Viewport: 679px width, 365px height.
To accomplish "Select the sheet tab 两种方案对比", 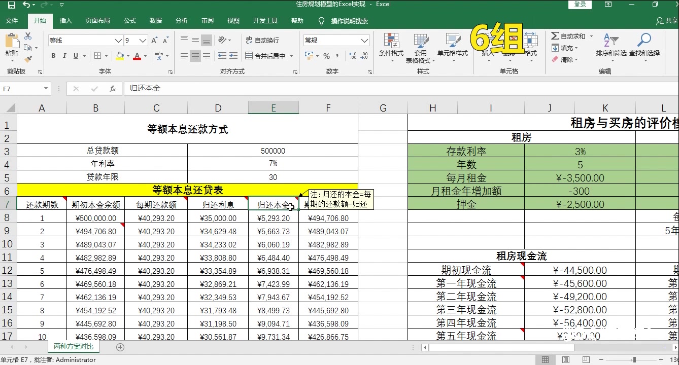I will [74, 347].
